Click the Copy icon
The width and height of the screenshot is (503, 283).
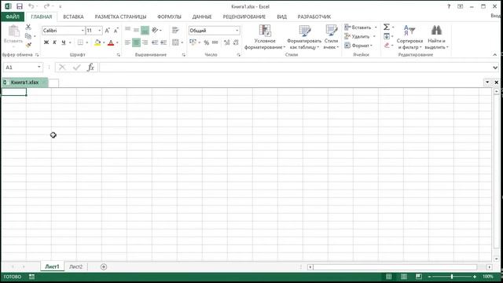[x=28, y=36]
